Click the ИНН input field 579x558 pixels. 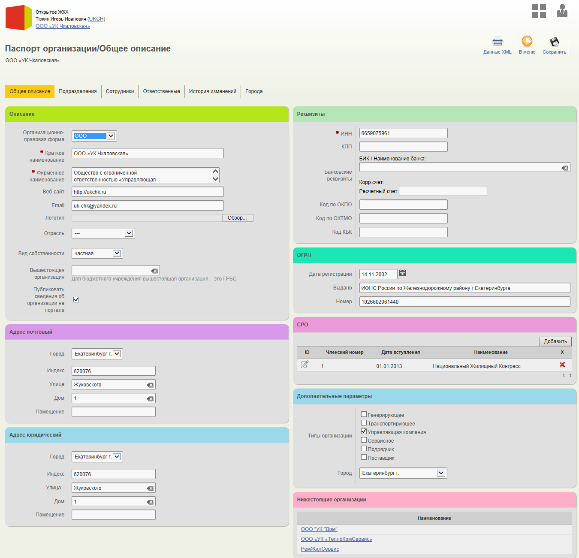(403, 133)
